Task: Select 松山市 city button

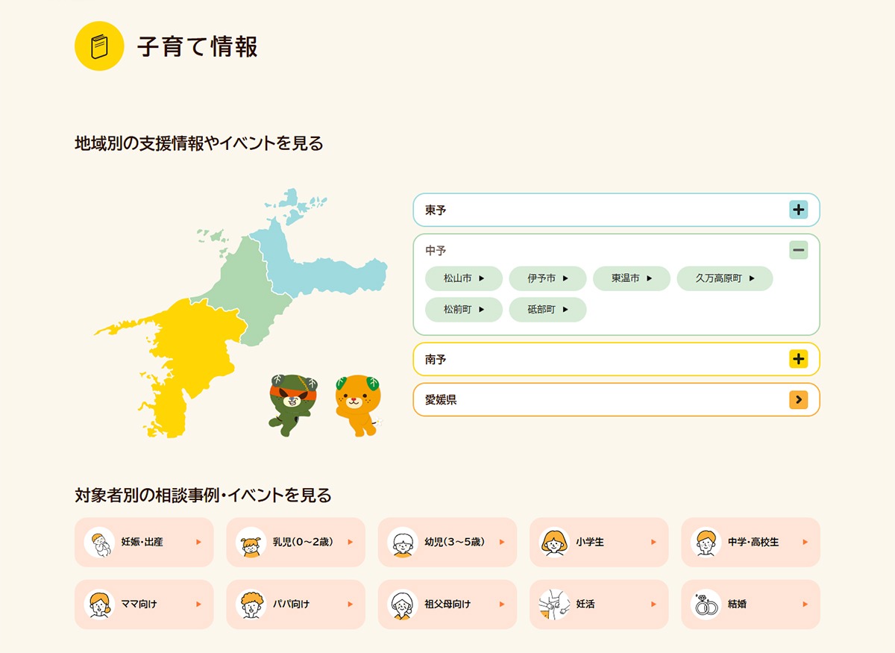Action: (x=463, y=278)
